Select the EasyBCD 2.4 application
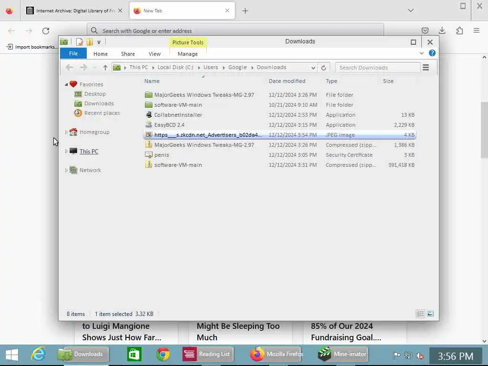 (280, 125)
